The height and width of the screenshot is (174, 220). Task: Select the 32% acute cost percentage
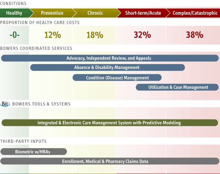[142, 35]
